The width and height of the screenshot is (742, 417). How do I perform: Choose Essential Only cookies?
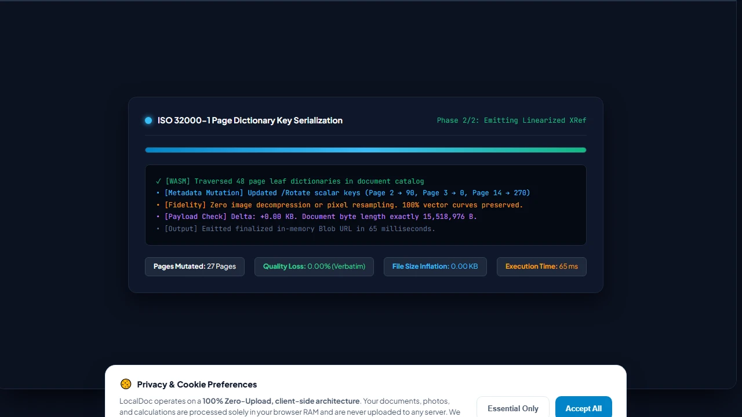[x=512, y=408]
